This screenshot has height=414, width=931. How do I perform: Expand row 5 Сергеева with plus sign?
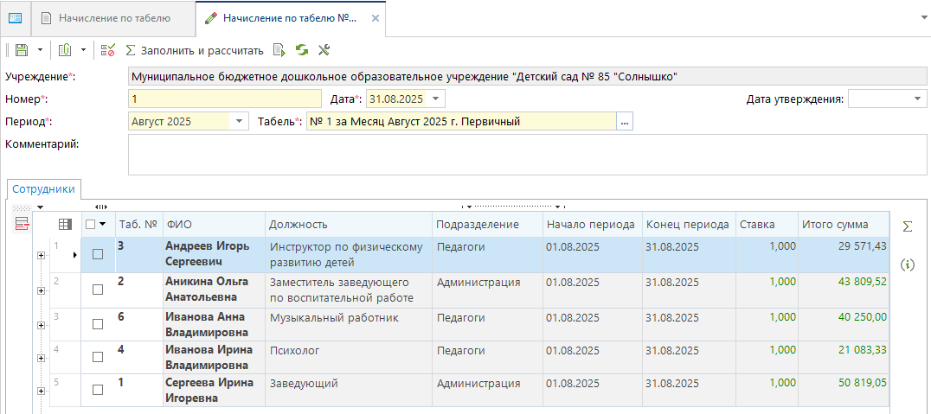click(41, 392)
